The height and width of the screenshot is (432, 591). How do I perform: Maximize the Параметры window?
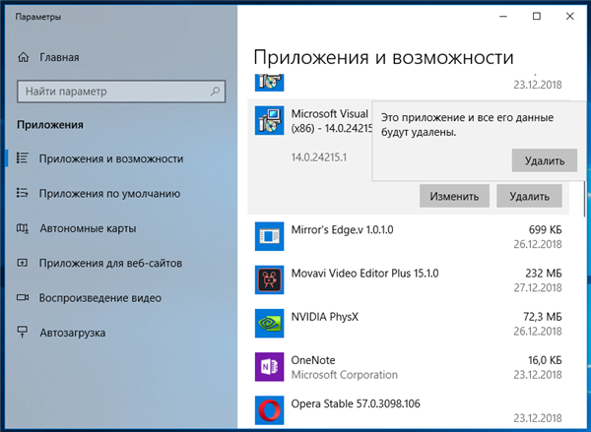click(x=537, y=17)
